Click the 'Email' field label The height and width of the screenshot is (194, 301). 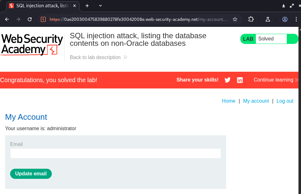pyautogui.click(x=16, y=144)
